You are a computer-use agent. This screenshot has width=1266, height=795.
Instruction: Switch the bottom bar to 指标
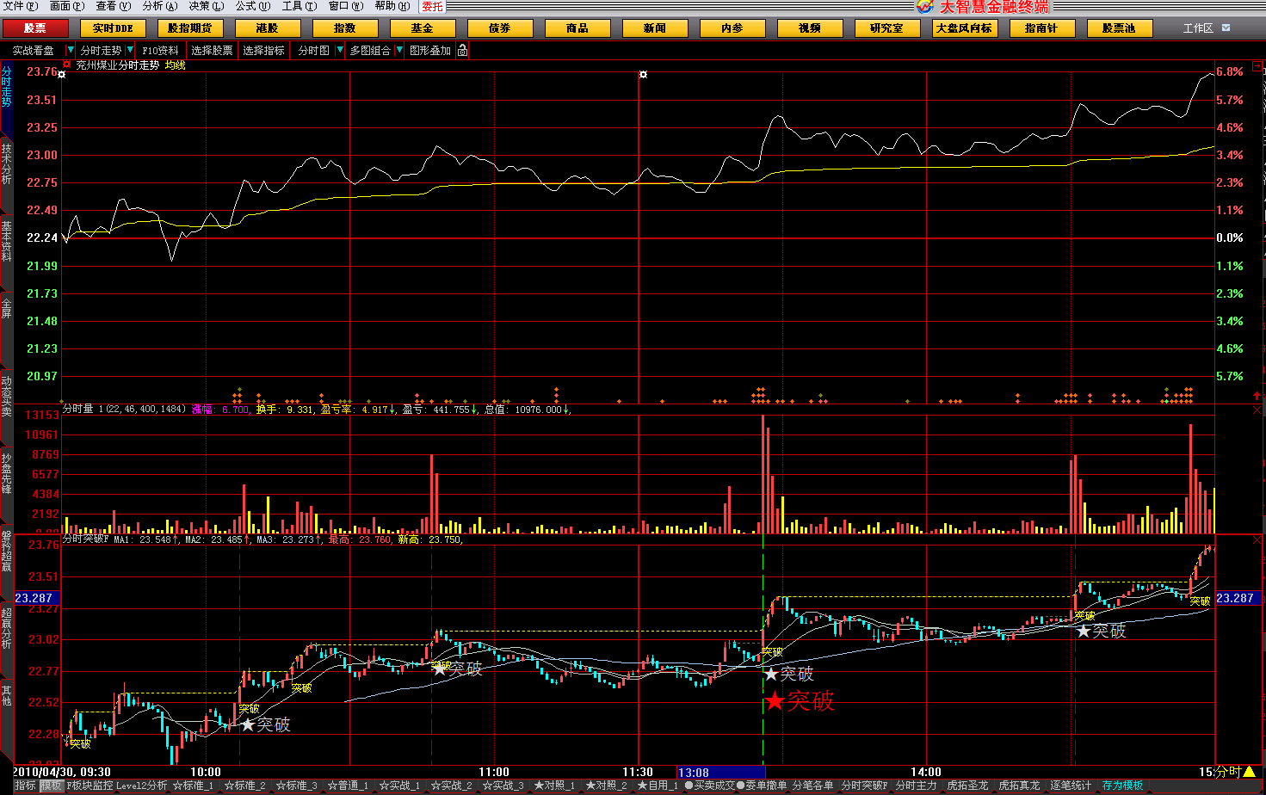(25, 786)
